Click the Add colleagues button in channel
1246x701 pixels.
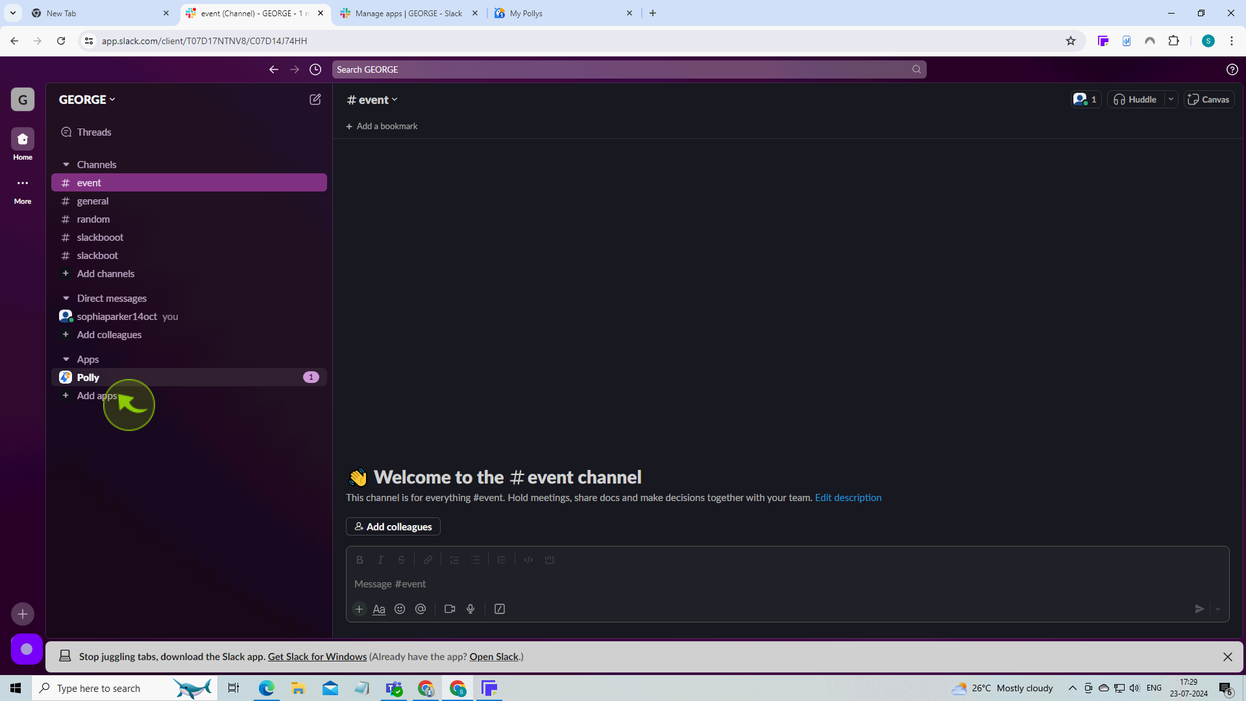(393, 526)
